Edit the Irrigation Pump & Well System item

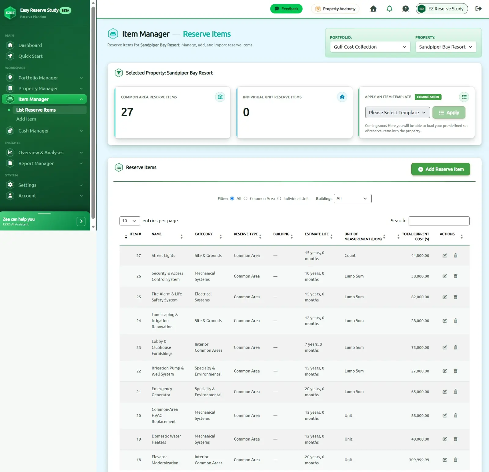coord(445,371)
